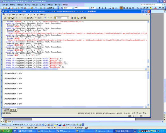Open Query Analyzer's 工具 menu
This screenshot has height=133, width=166.
[29, 14]
